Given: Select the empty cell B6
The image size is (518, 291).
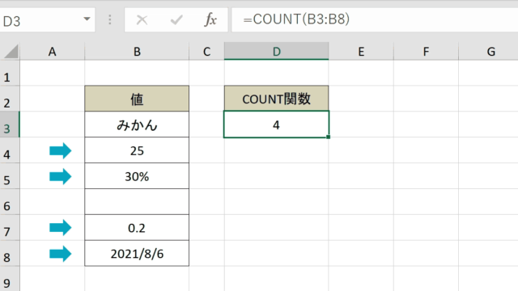Looking at the screenshot, I should click(x=137, y=202).
